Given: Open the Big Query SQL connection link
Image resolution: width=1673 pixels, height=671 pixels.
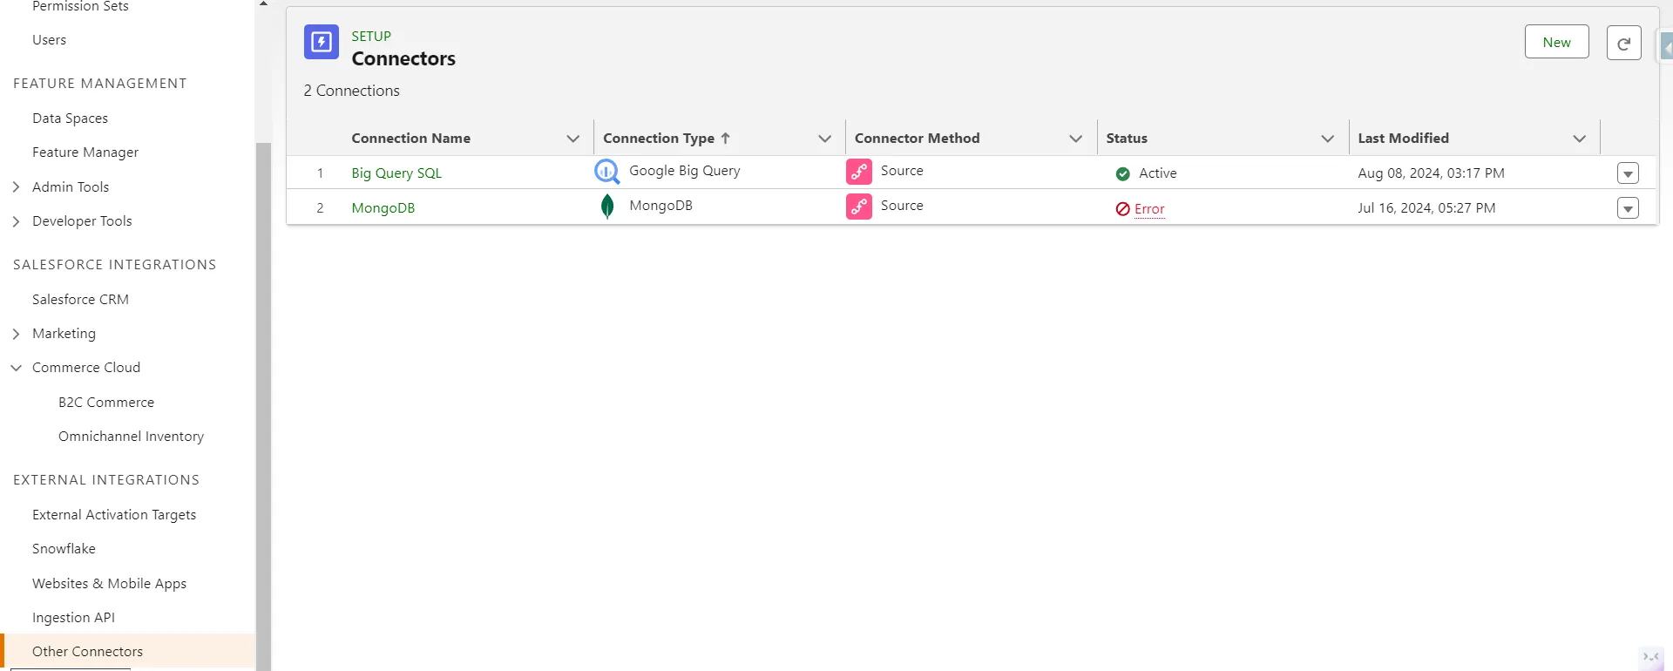Looking at the screenshot, I should (396, 173).
